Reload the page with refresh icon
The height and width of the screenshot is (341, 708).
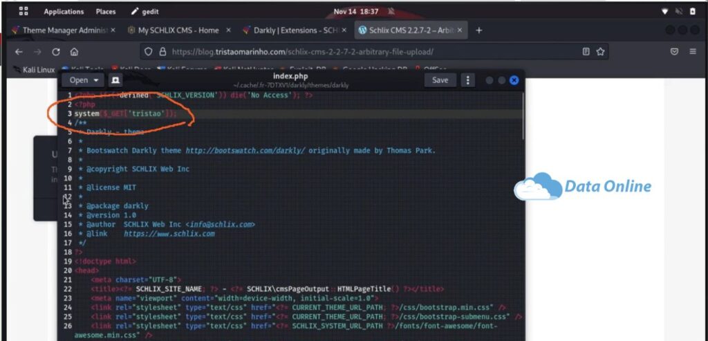pos(56,52)
